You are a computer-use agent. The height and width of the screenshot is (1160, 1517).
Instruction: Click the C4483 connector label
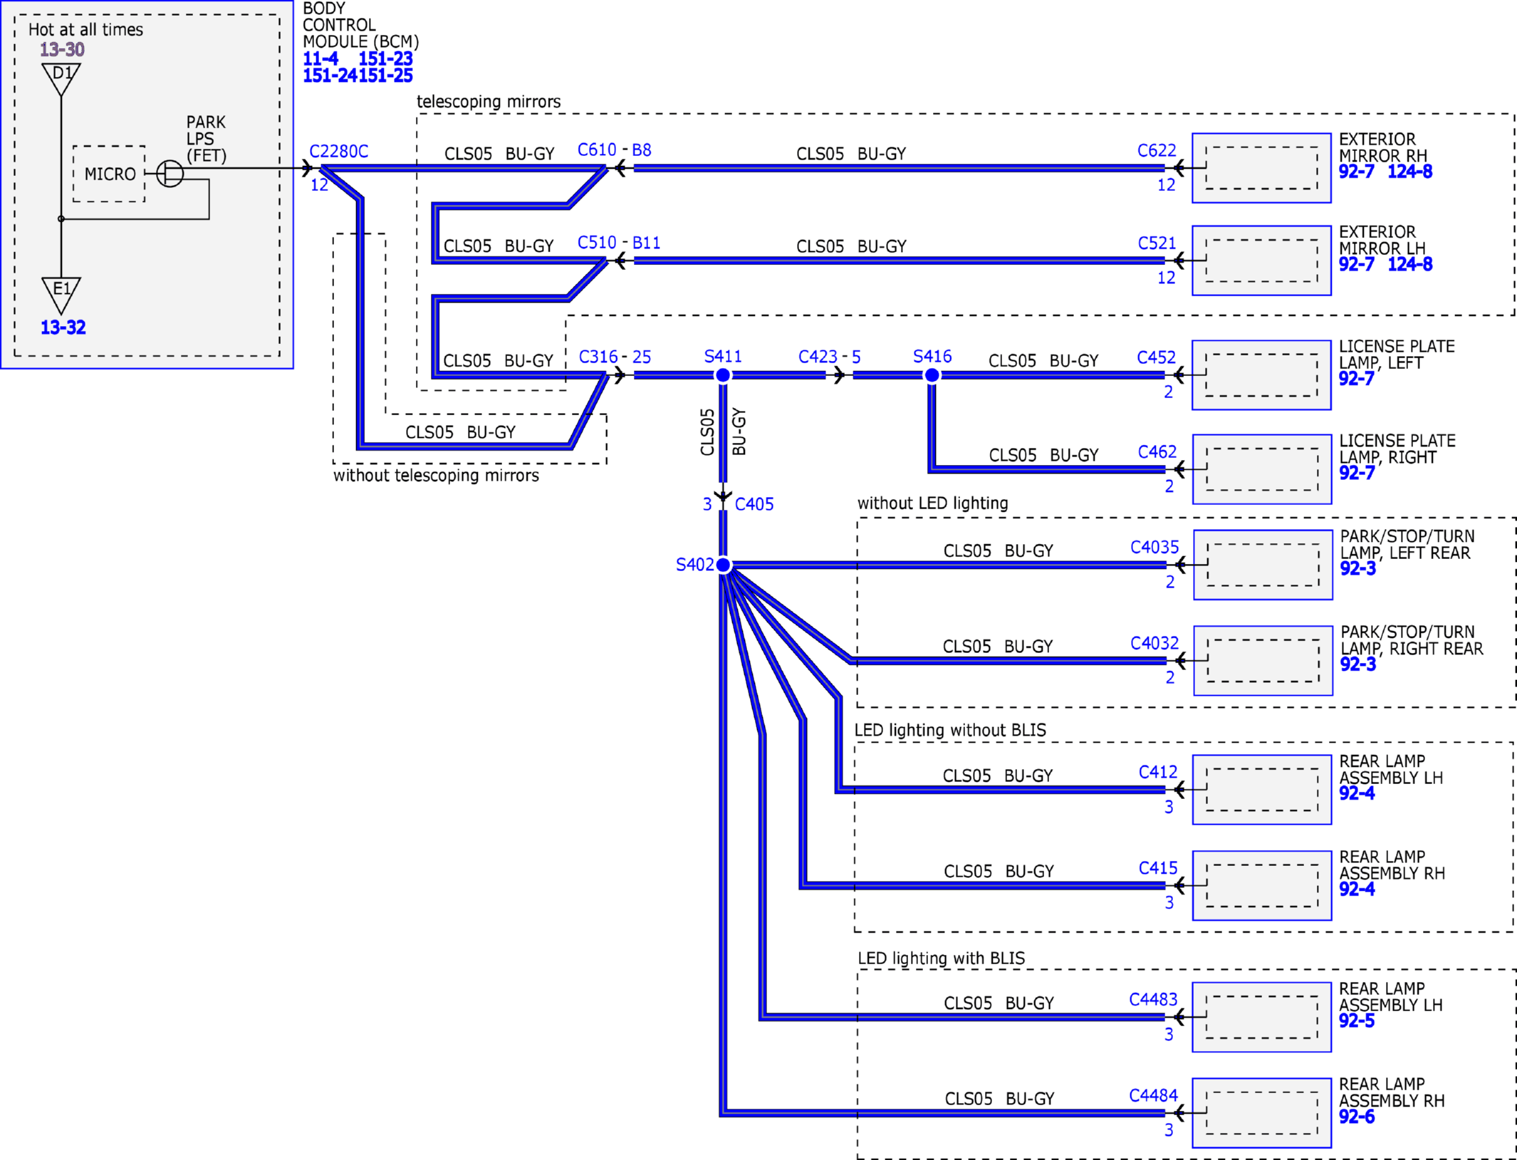pyautogui.click(x=1153, y=1000)
